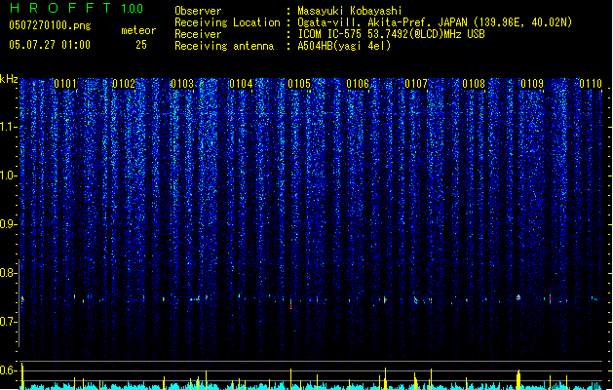Select time marker 0110
This screenshot has height=390, width=613.
click(591, 84)
